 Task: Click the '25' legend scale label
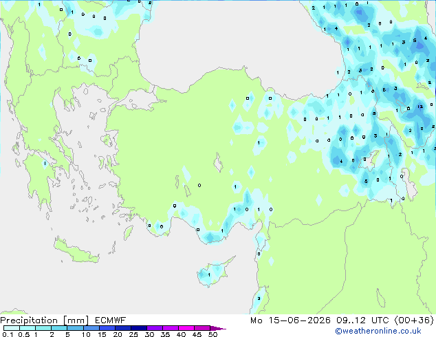133,334
